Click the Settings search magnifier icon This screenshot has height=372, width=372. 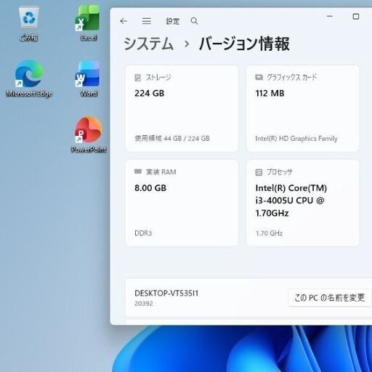[194, 21]
